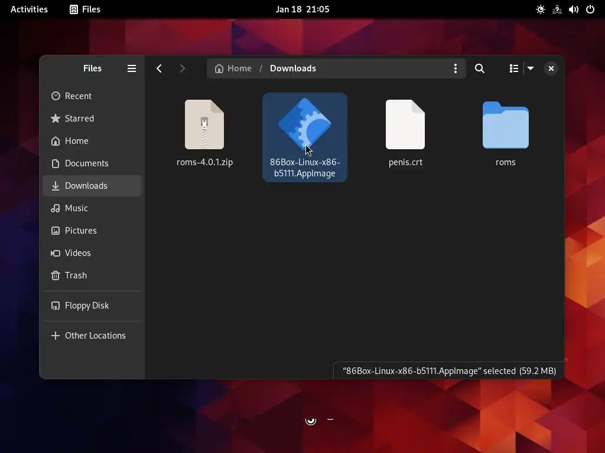Open Activities overview

pos(29,9)
